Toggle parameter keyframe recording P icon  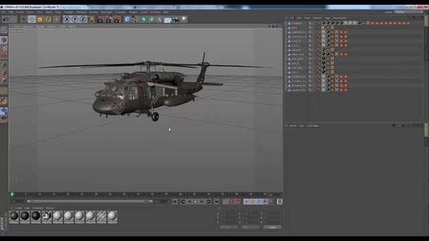(x=265, y=202)
